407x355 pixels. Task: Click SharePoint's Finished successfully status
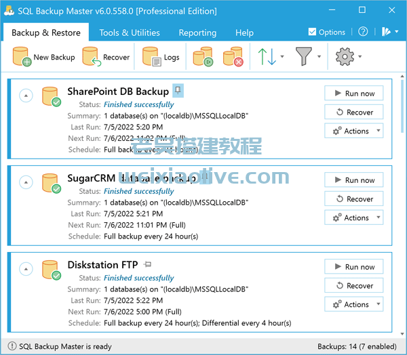139,104
